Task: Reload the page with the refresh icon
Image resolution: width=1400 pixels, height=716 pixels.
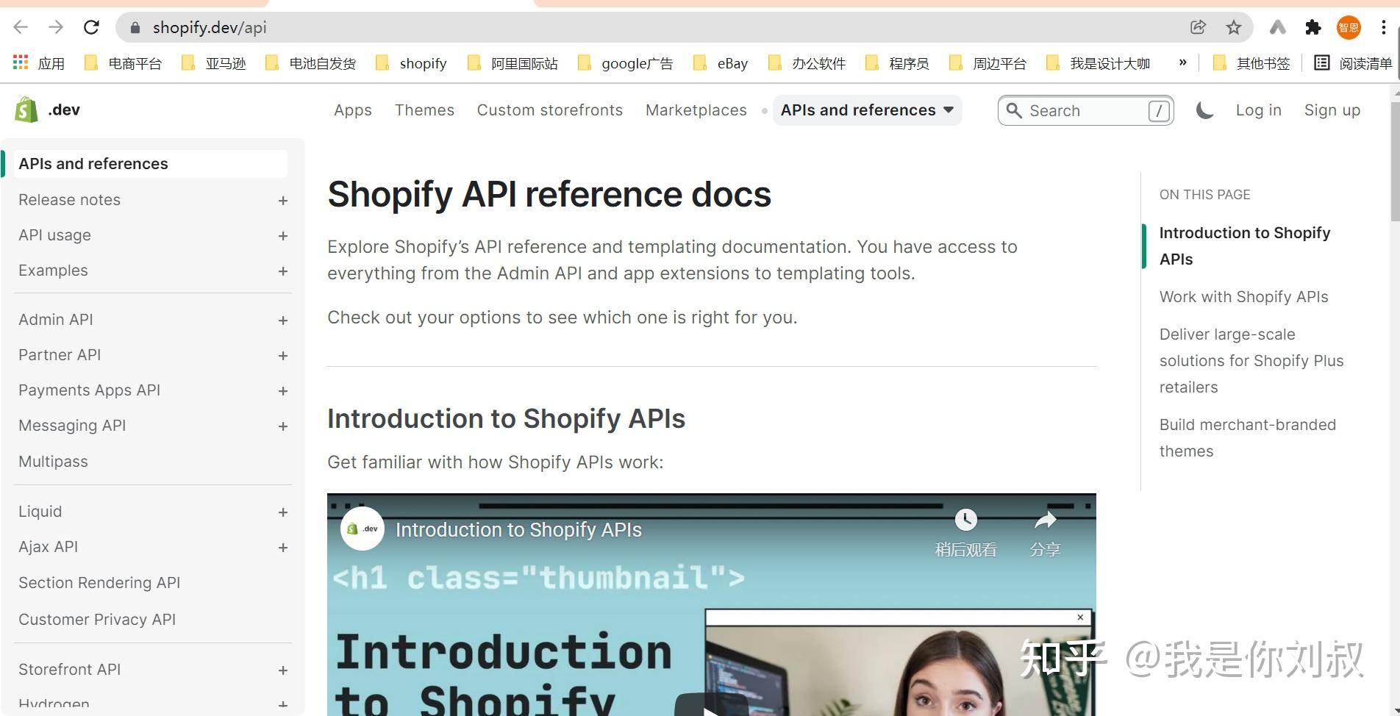Action: (91, 27)
